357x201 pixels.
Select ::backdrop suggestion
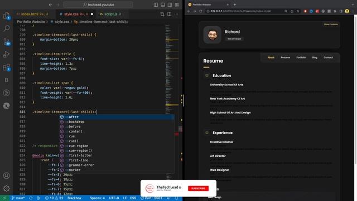point(117,122)
